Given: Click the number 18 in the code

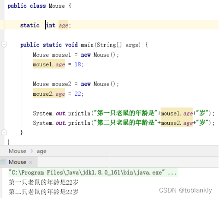Looking at the screenshot, I should [78, 64].
